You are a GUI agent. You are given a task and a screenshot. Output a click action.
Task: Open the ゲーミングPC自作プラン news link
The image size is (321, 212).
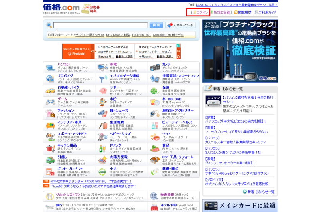237,174
